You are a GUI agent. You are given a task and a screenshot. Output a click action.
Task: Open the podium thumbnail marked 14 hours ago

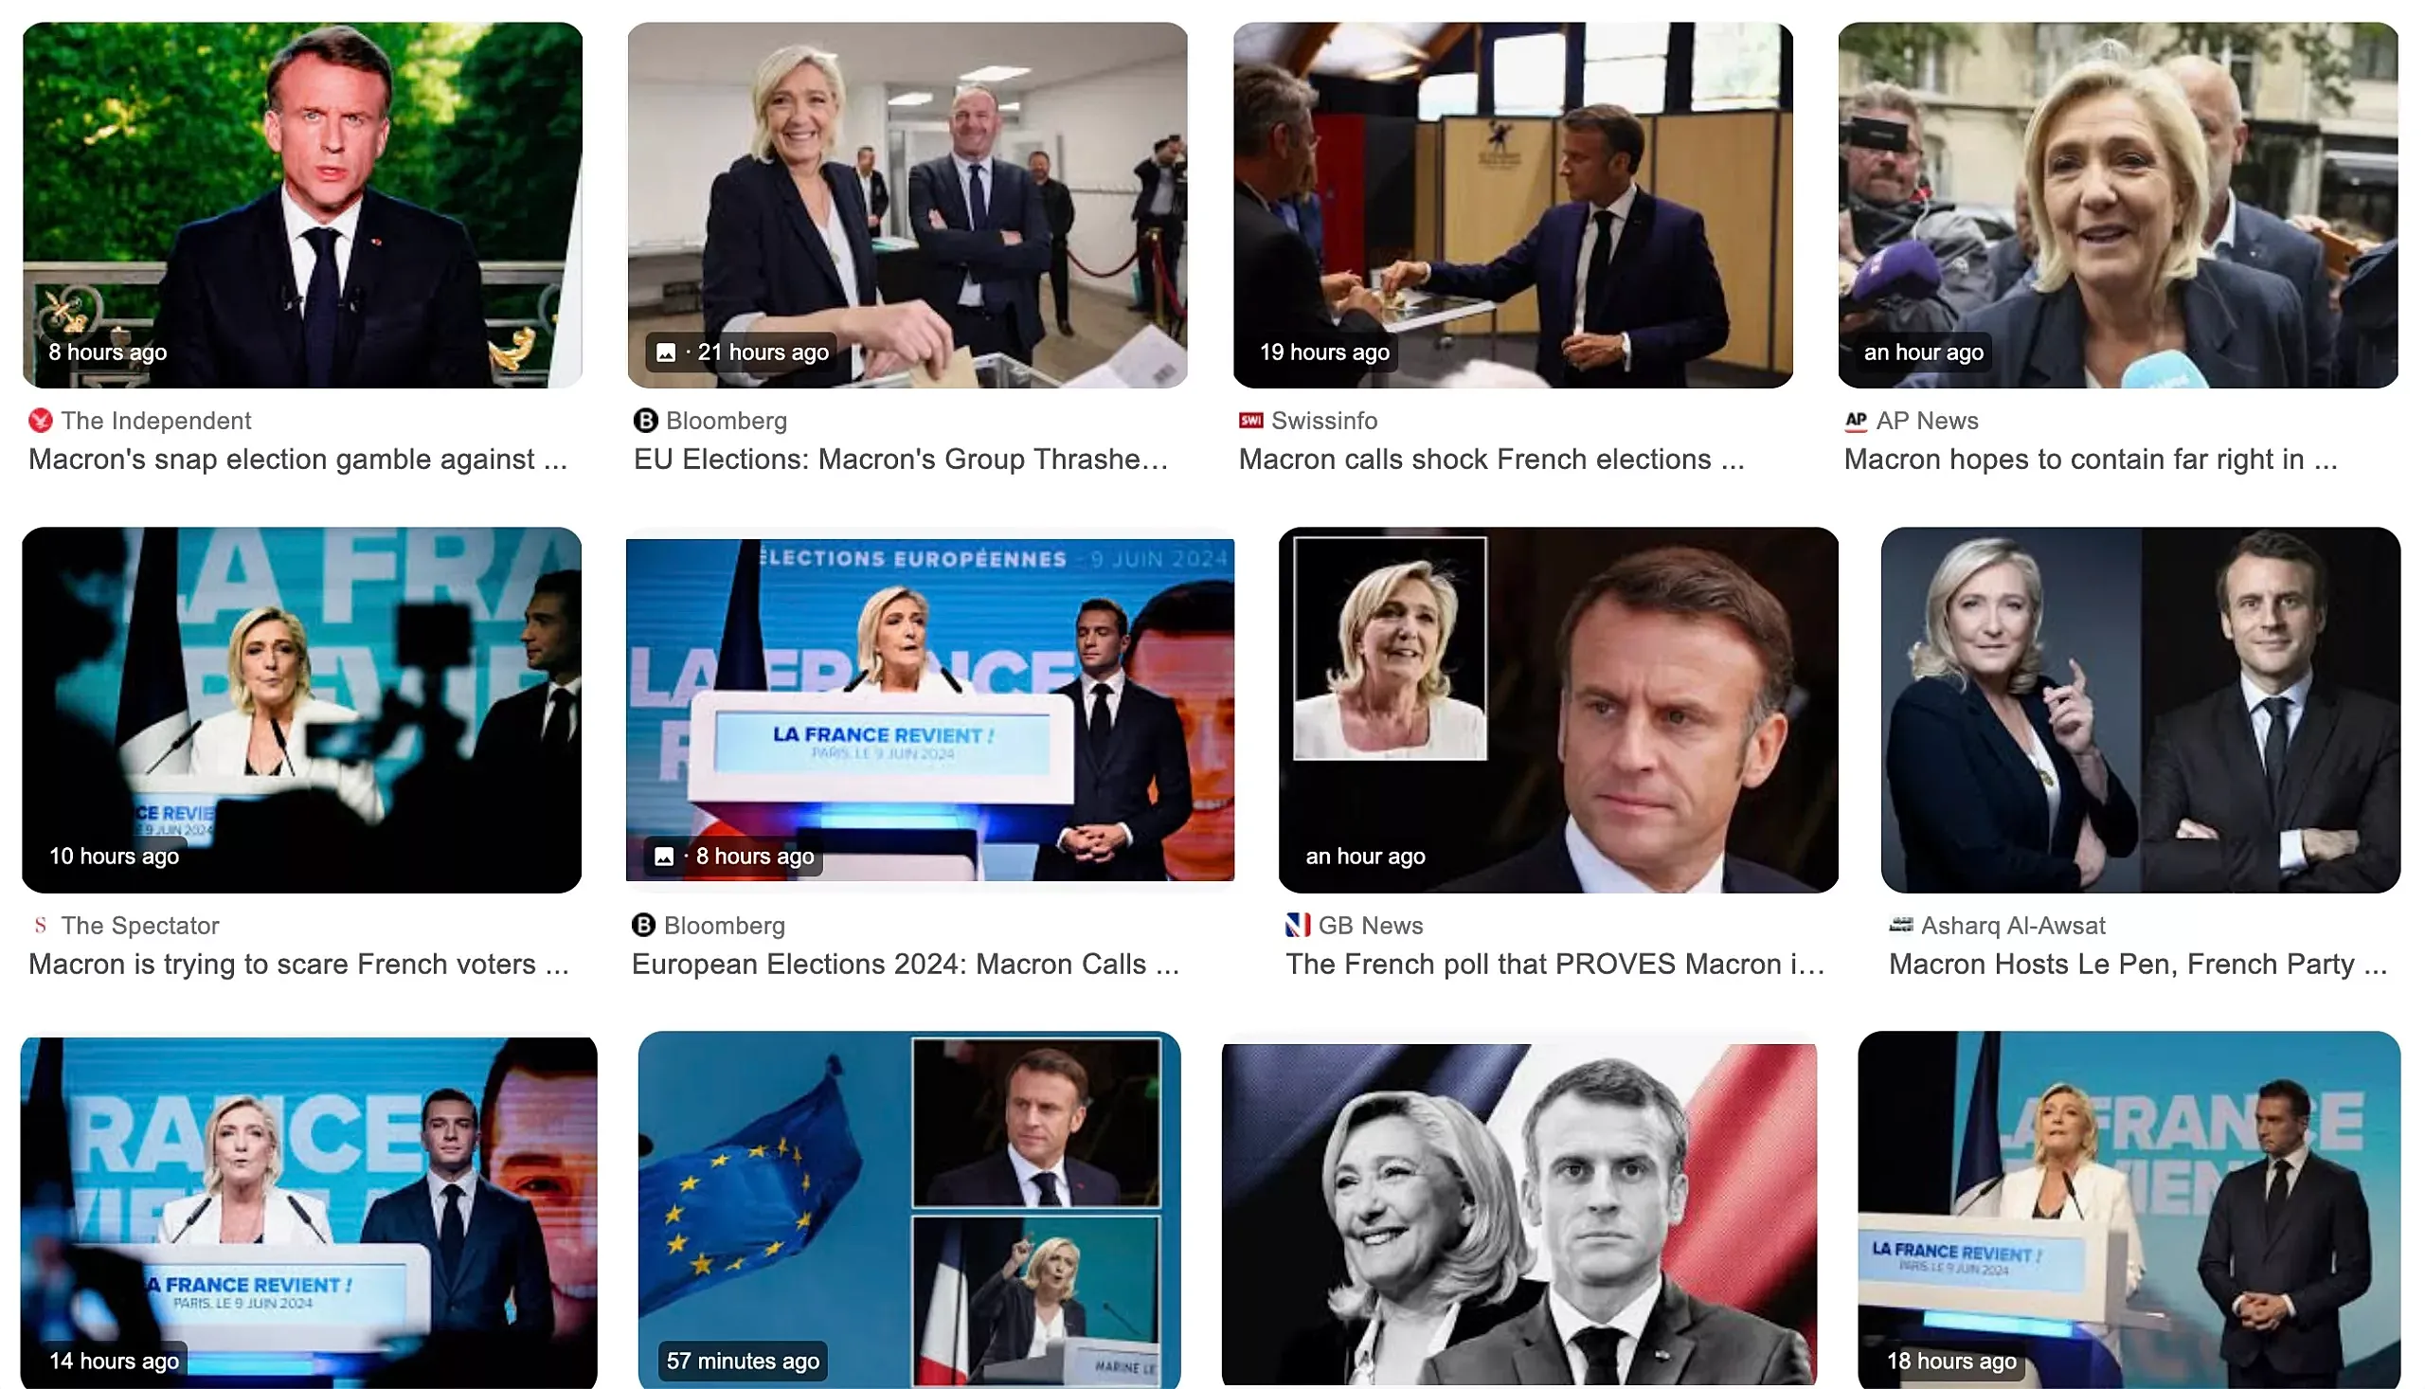(309, 1213)
